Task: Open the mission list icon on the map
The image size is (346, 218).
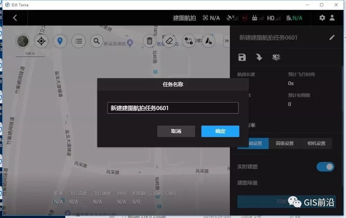Action: pos(79,41)
